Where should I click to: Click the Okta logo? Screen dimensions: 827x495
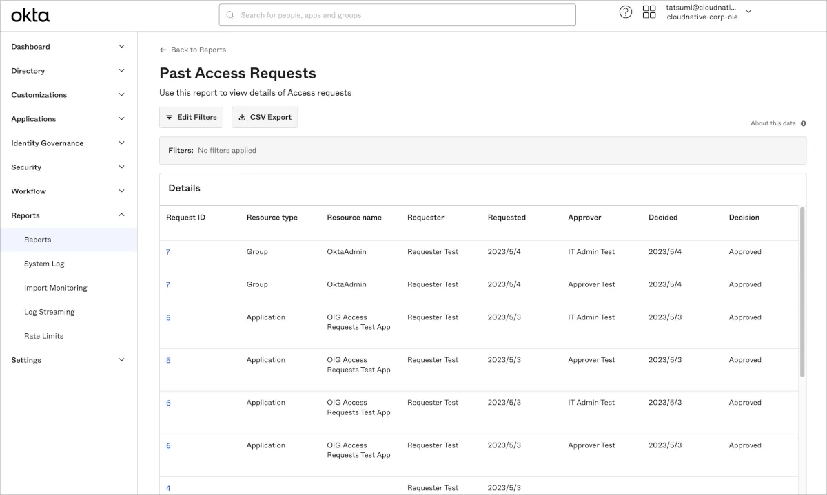[30, 15]
